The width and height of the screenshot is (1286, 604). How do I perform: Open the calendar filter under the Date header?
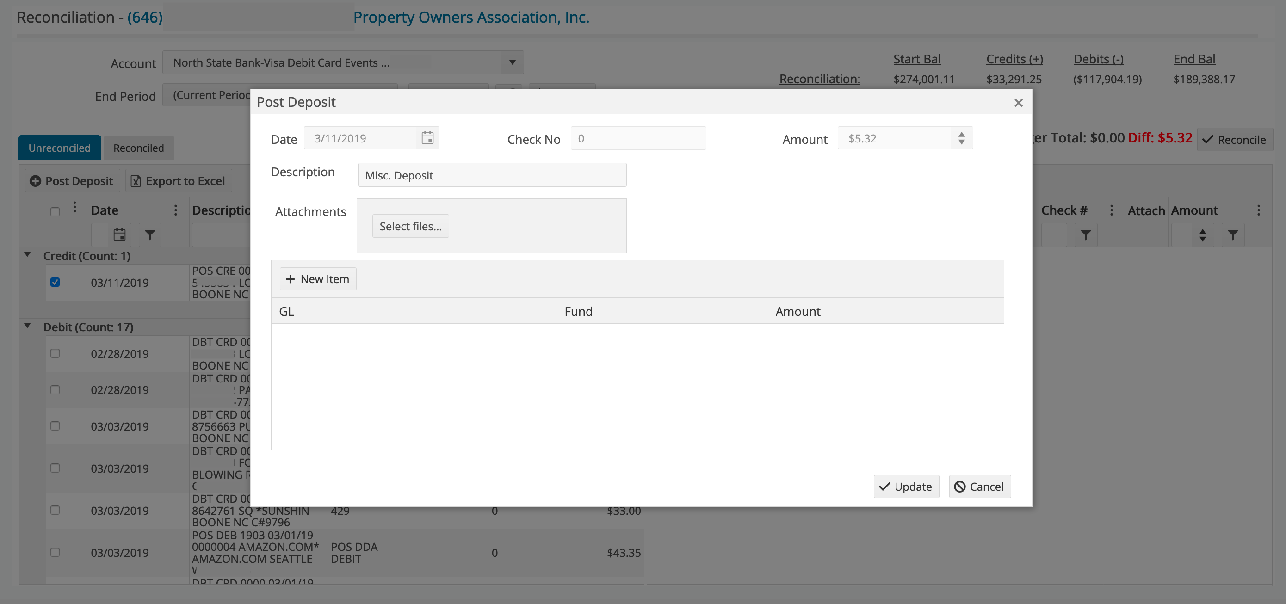click(119, 234)
